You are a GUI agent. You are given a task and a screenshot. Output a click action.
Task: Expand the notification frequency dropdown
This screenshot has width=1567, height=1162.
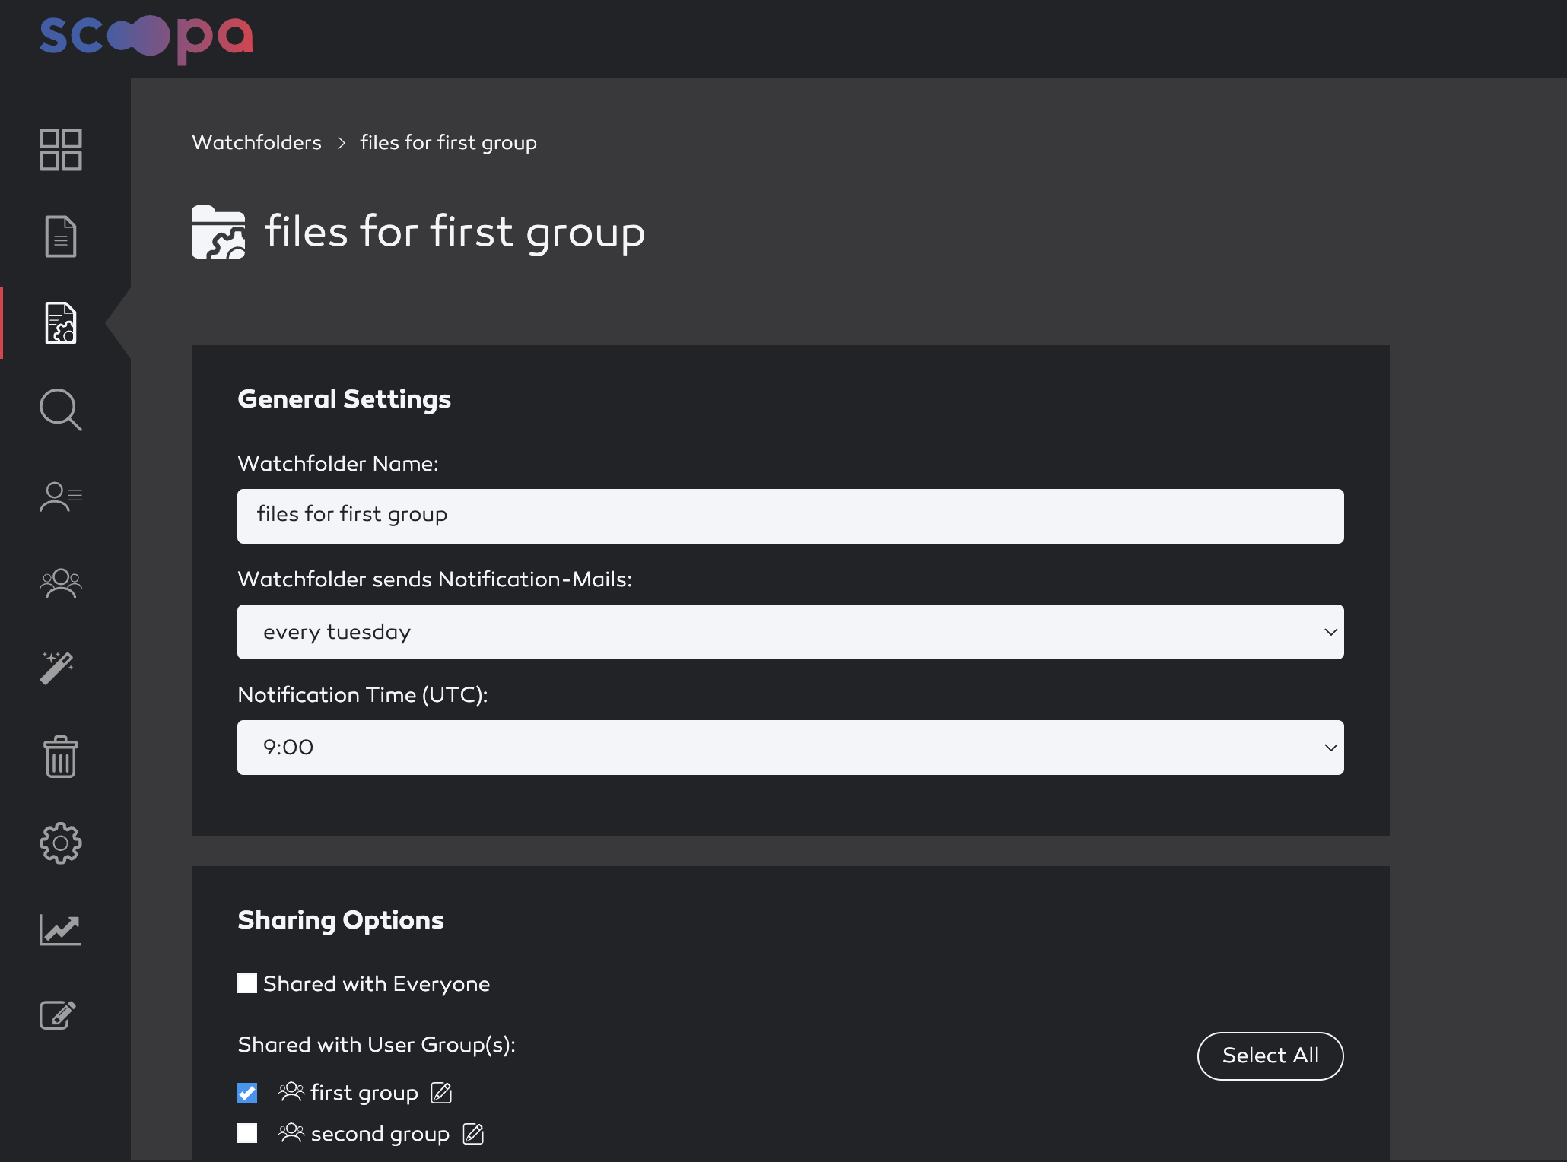tap(791, 631)
